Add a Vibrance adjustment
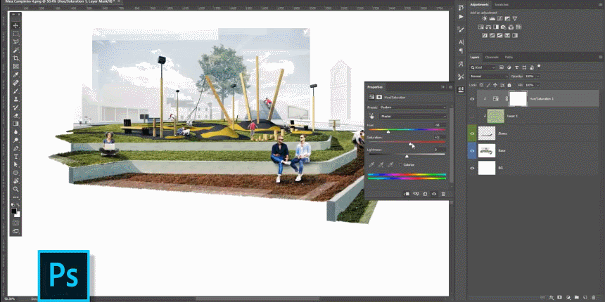This screenshot has height=302, width=605. (515, 18)
